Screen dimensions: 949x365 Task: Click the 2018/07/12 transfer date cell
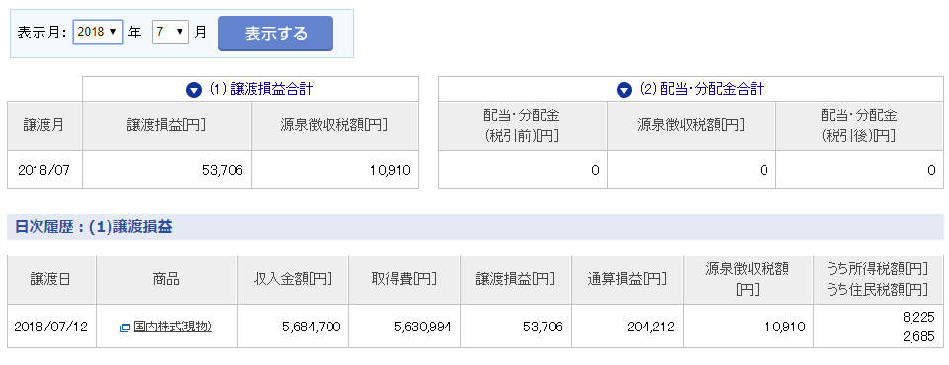(51, 327)
